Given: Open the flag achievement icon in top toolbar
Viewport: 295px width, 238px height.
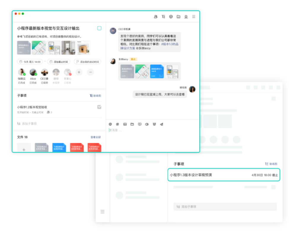Looking at the screenshot, I should point(186,17).
